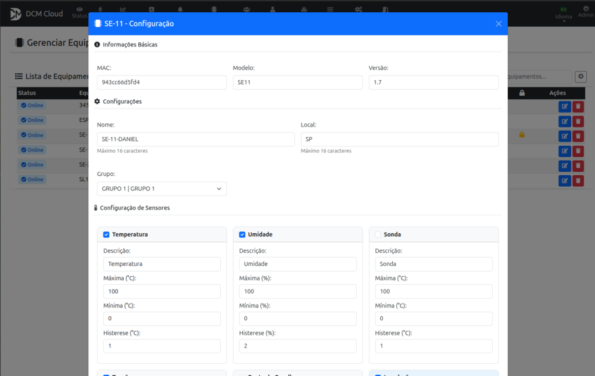The height and width of the screenshot is (376, 595).
Task: Click the delete icon in the 345 equipment row
Action: [578, 106]
